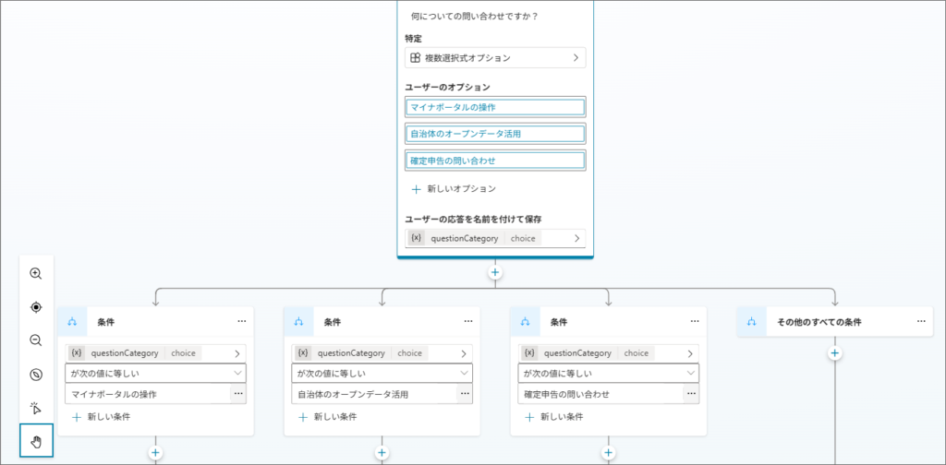Image resolution: width=946 pixels, height=465 pixels.
Task: Open the ellipsis menu on その他のすべての条件 node
Action: tap(921, 321)
